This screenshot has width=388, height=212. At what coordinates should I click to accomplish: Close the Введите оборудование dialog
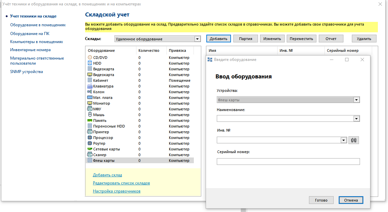tap(362, 60)
